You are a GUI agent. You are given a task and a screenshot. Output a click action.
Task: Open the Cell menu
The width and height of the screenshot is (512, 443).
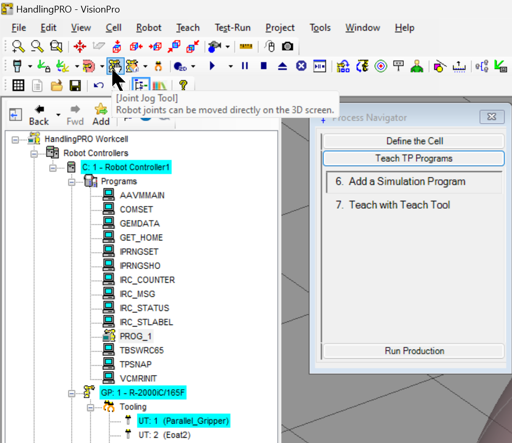coord(113,28)
